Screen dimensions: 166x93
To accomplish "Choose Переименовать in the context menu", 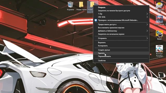I will pos(121,56).
